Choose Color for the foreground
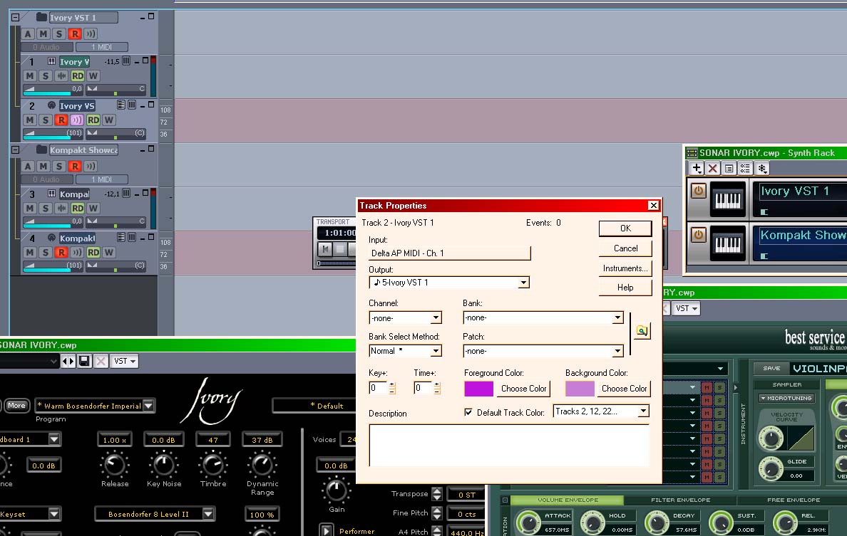847x536 pixels. tap(523, 389)
